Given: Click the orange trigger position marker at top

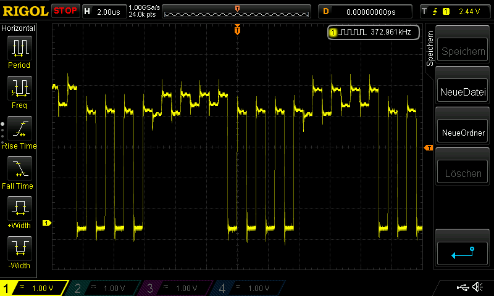Looking at the screenshot, I should pyautogui.click(x=237, y=30).
